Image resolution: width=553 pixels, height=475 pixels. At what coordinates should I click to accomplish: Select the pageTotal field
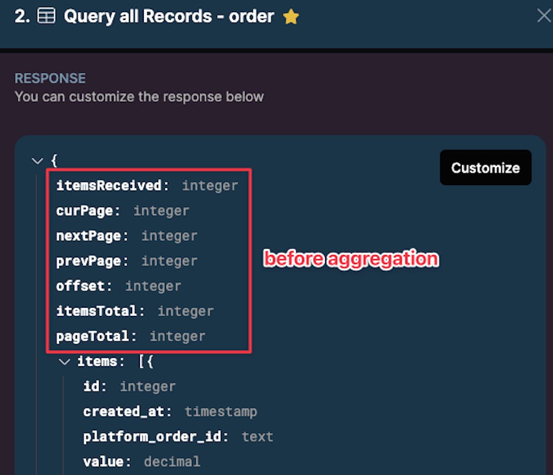[131, 336]
